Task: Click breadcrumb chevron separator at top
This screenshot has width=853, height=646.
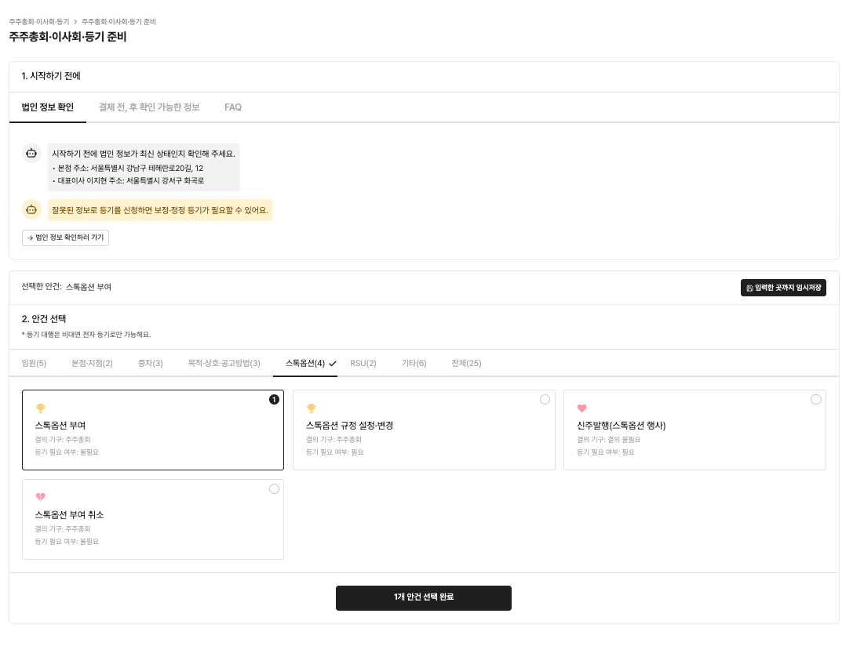Action: [75, 22]
